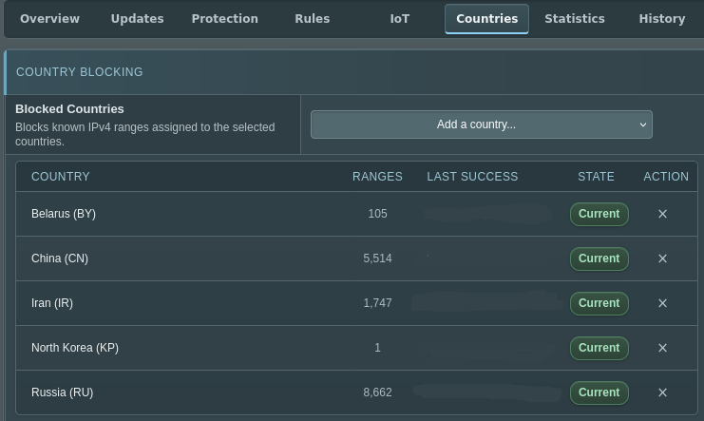Delete Russia (RU) row using X icon
704x421 pixels.
662,392
